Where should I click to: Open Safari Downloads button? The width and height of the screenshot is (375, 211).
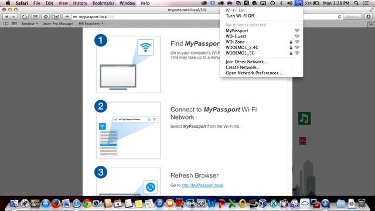click(x=369, y=17)
